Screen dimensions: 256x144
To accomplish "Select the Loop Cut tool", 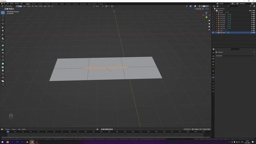I will click(3, 57).
